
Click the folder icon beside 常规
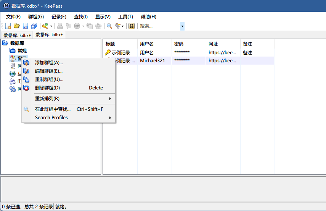click(13, 50)
